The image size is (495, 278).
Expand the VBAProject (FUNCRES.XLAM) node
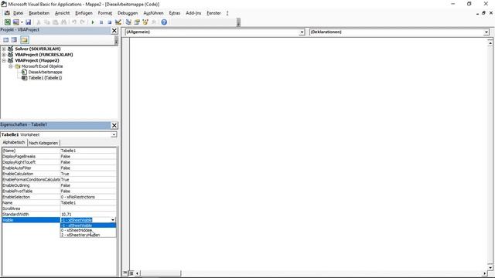(x=4, y=55)
